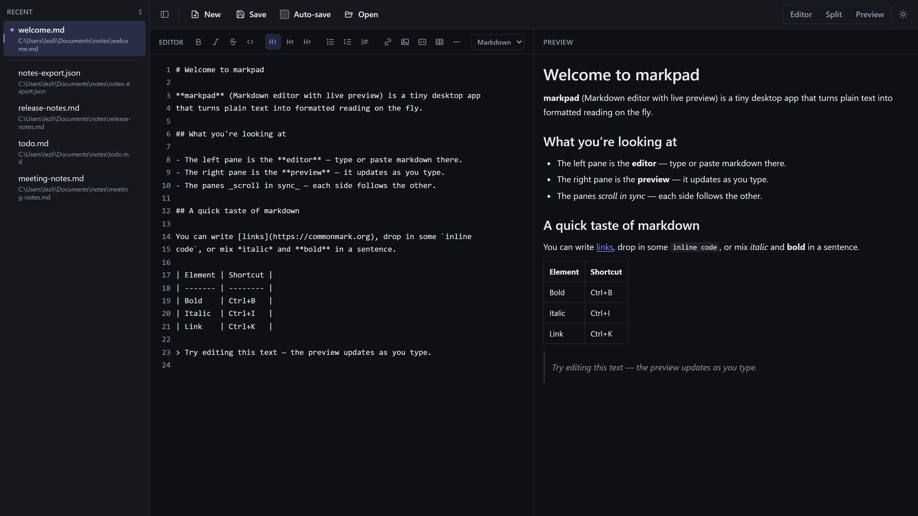
Task: Click editor line starting '> Try editing this text'
Action: click(x=304, y=353)
